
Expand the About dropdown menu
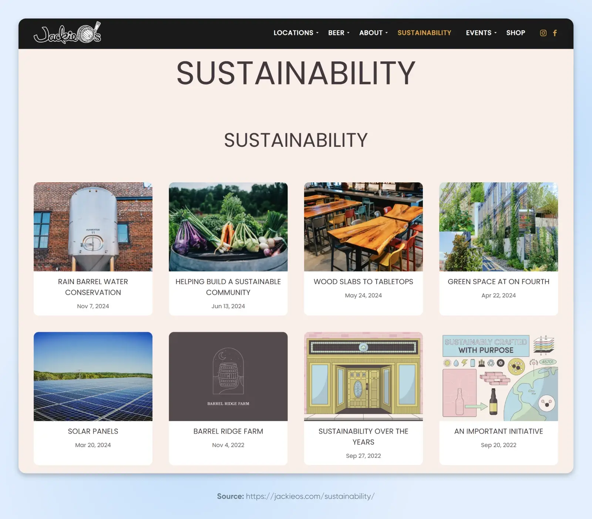[373, 33]
